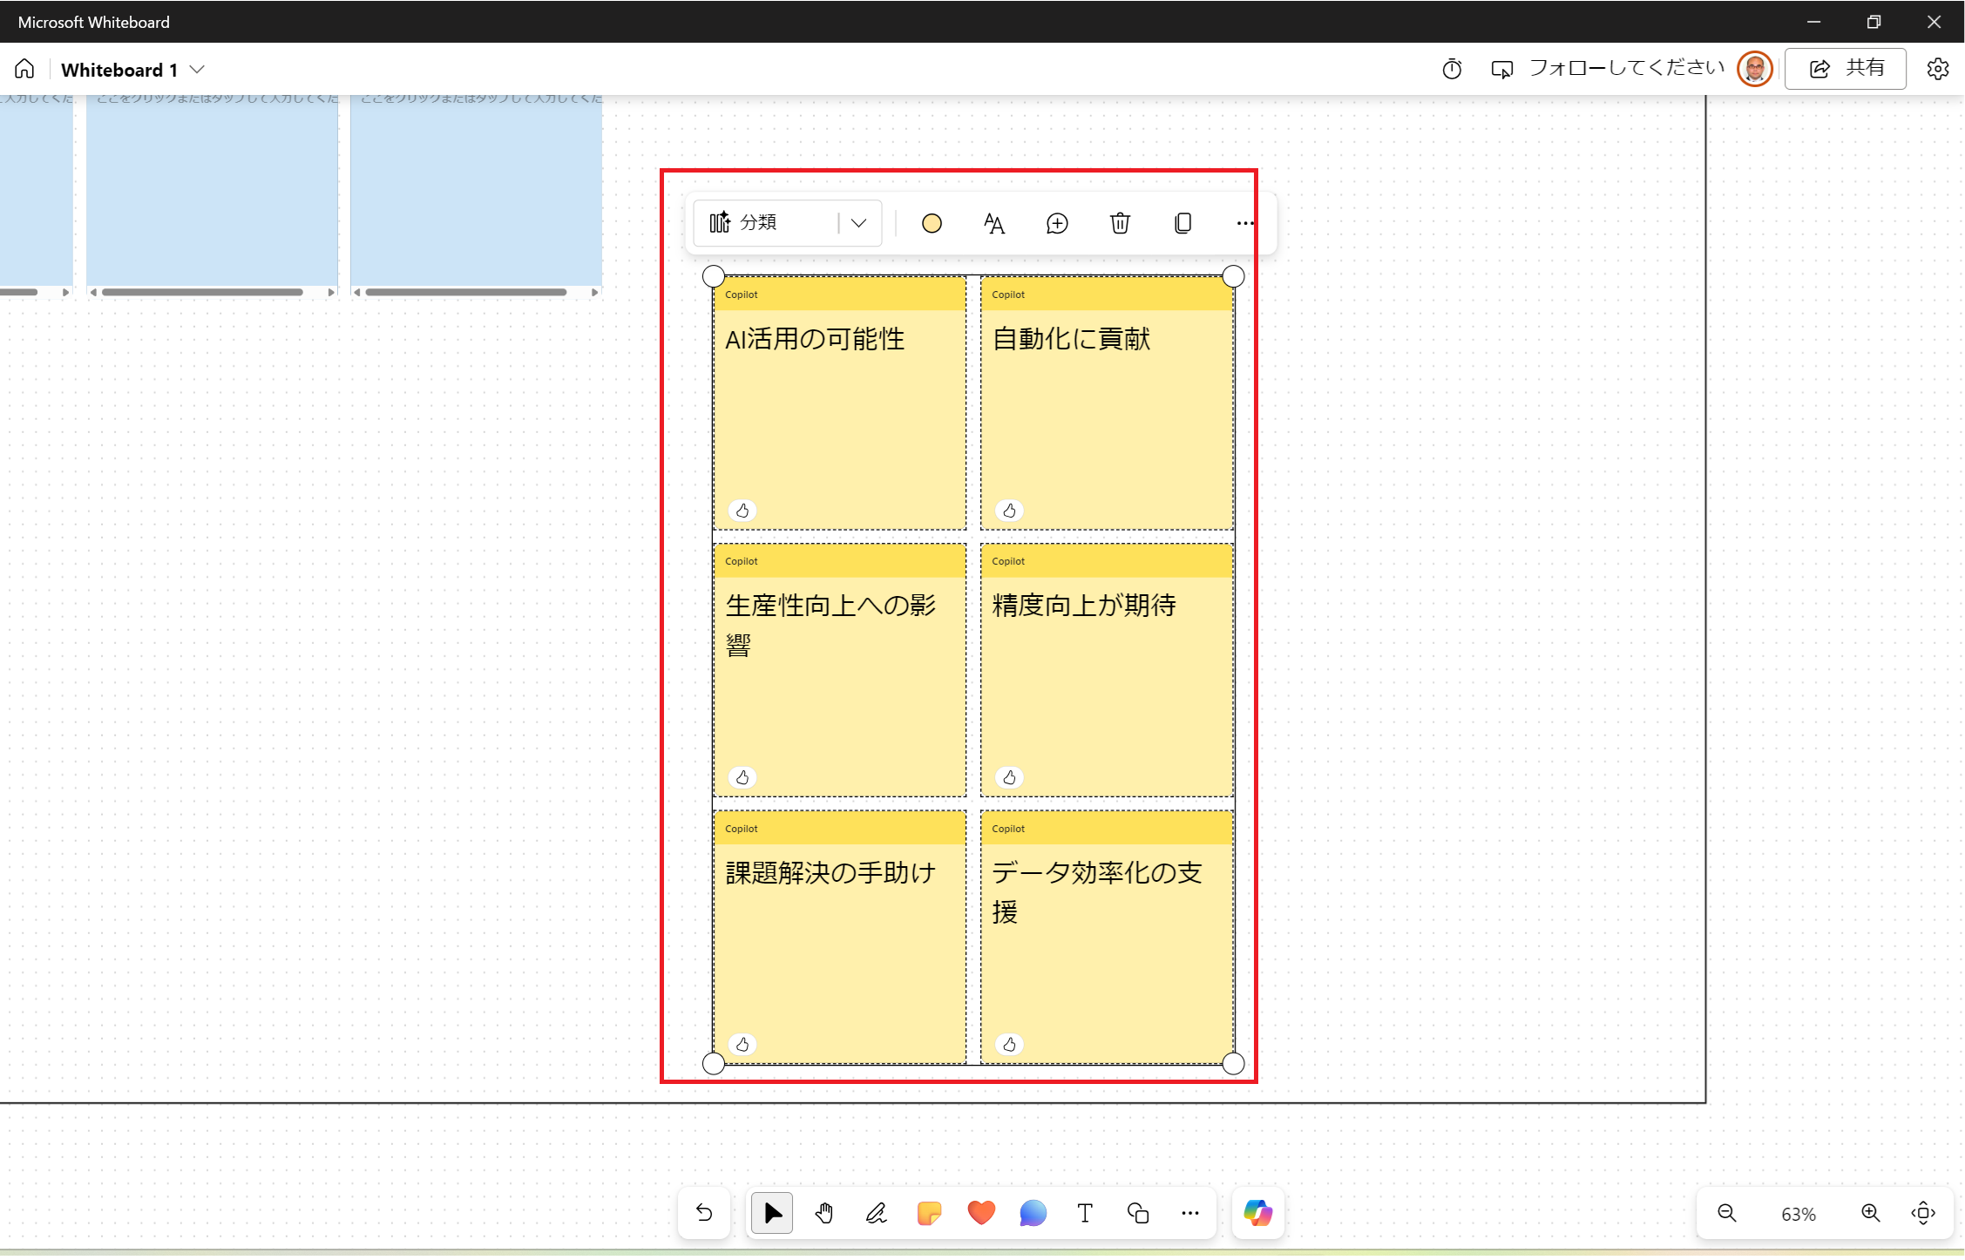
Task: Click the 共有 share button
Action: tap(1846, 69)
